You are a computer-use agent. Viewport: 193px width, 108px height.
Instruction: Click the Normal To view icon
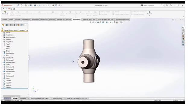click(x=150, y=13)
